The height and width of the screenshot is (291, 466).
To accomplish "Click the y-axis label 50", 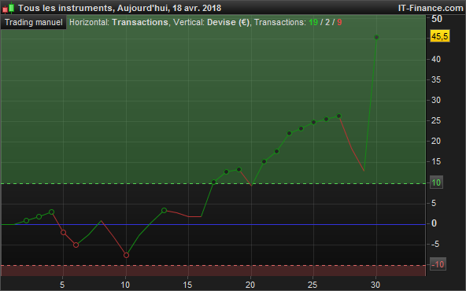I will click(x=437, y=19).
